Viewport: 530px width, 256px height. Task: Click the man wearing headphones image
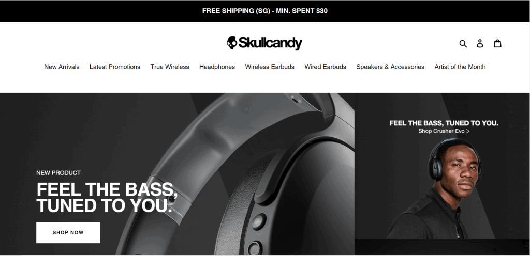click(442, 188)
